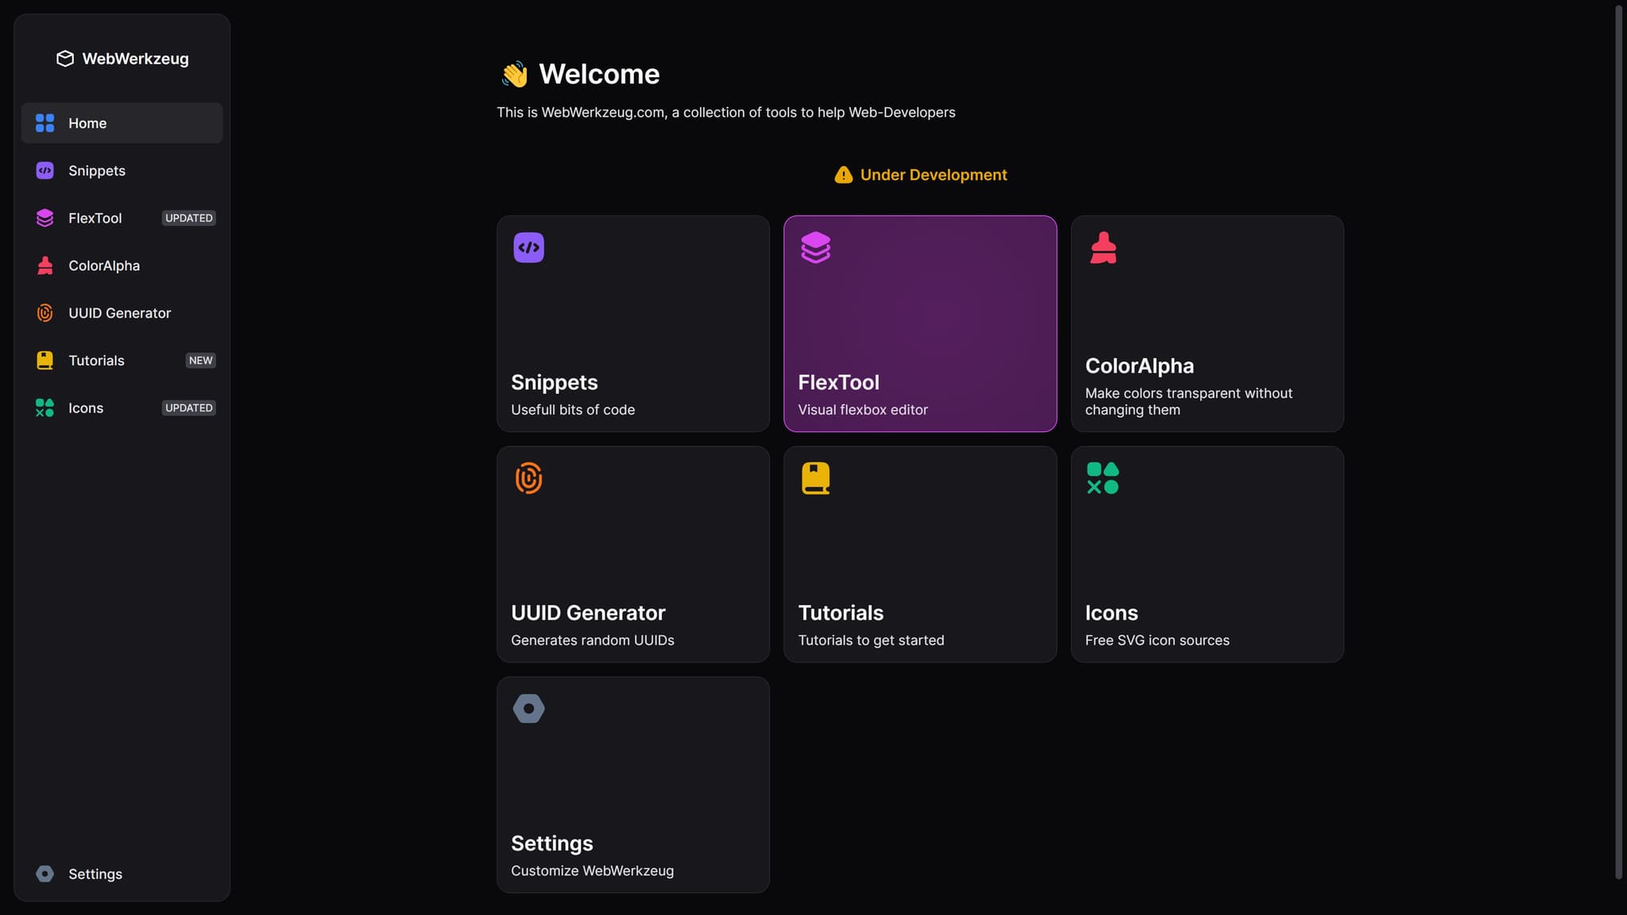Open the UUID Generator card title
The height and width of the screenshot is (915, 1627).
(588, 613)
